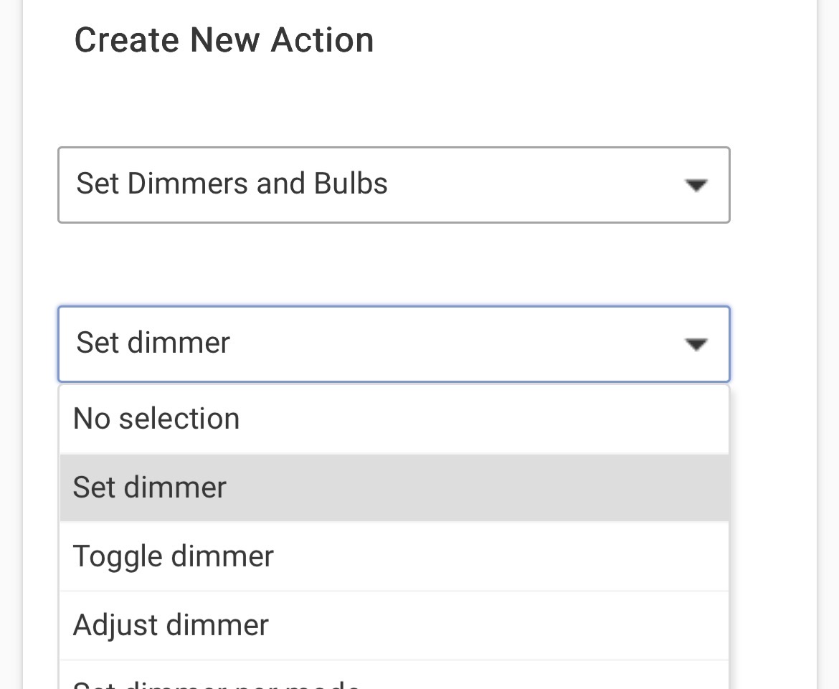Viewport: 839px width, 689px height.
Task: Click the Set Dimmers and Bulbs selected text
Action: point(232,184)
